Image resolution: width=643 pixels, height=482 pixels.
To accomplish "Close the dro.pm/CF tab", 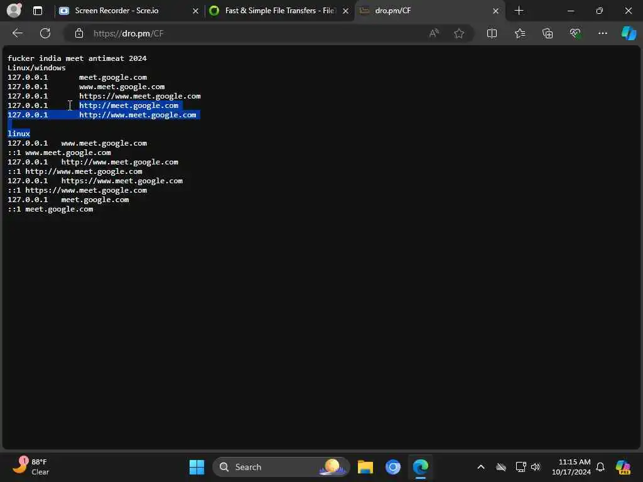I will pos(495,11).
